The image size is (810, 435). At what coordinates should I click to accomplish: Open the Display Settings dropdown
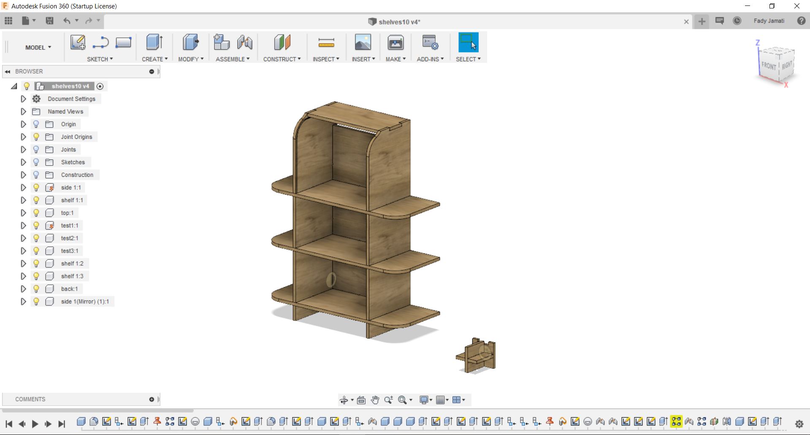click(x=425, y=400)
